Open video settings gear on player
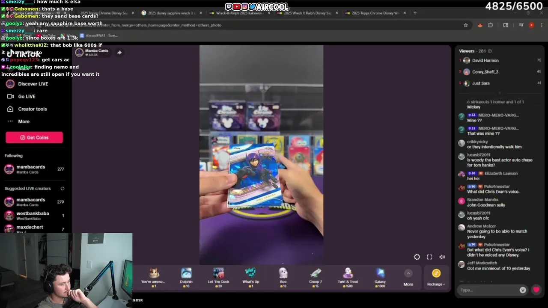This screenshot has height=308, width=548. (417, 257)
